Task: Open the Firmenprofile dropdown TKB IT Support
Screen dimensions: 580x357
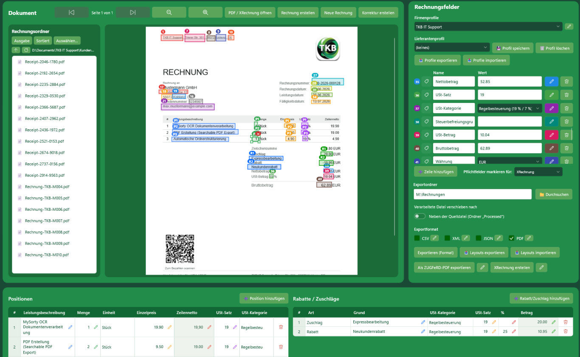Action: click(488, 27)
